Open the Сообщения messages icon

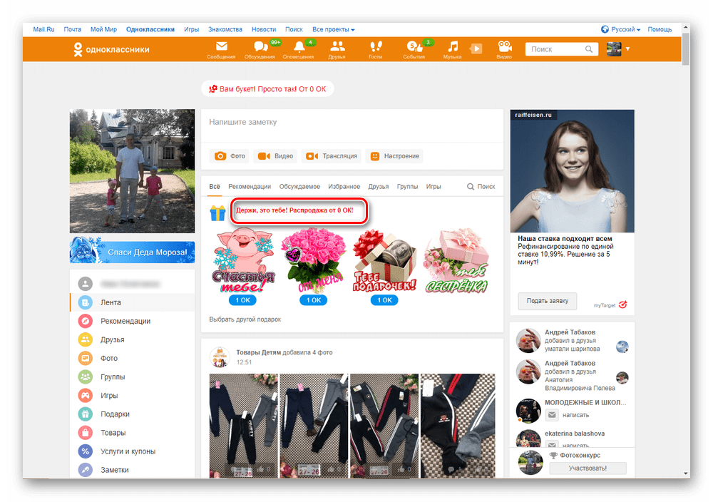(221, 48)
